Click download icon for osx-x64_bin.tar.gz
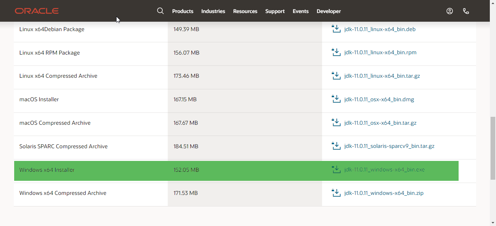This screenshot has height=226, width=496. [336, 122]
